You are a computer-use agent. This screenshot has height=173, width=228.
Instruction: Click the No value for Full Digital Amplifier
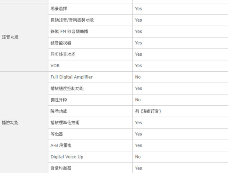(138, 77)
